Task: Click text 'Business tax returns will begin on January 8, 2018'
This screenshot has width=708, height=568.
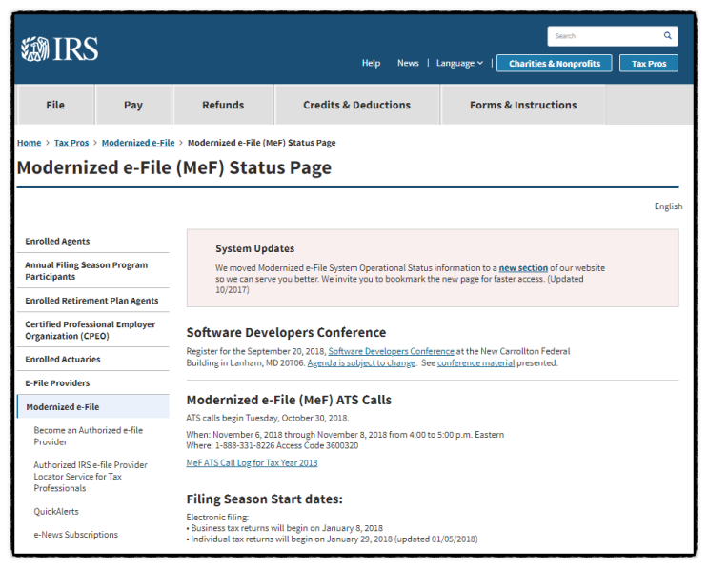Action: click(x=287, y=528)
